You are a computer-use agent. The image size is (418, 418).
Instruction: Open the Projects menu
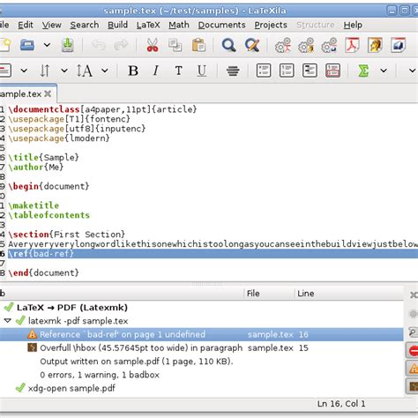271,25
